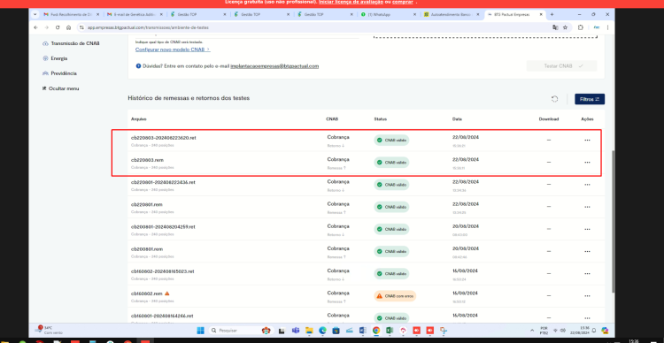Screen dimensions: 664x343
Task: Go back with browser back arrow
Action: [35, 27]
